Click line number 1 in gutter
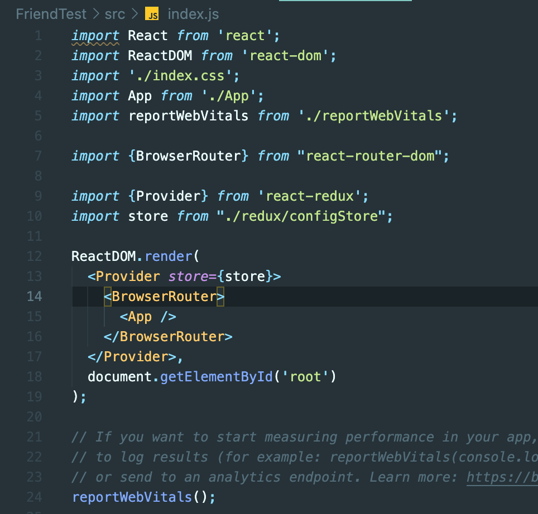 pyautogui.click(x=39, y=36)
